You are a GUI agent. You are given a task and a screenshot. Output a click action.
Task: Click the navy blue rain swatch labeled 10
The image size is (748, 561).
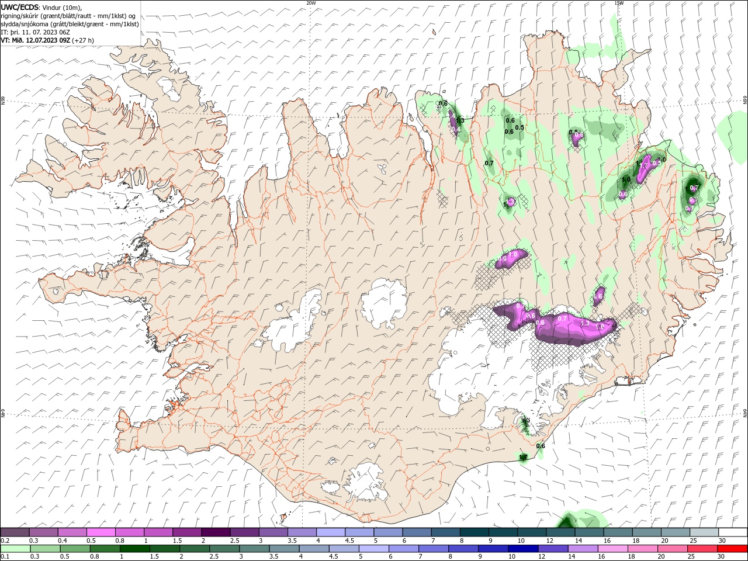[523, 549]
